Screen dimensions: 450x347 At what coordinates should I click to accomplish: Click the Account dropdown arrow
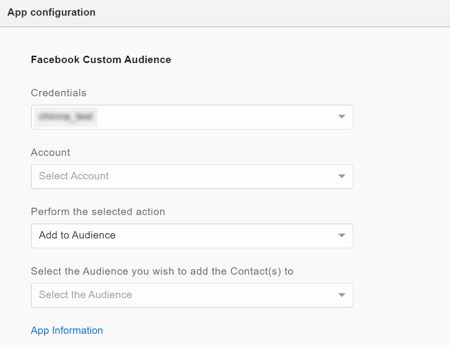(342, 176)
